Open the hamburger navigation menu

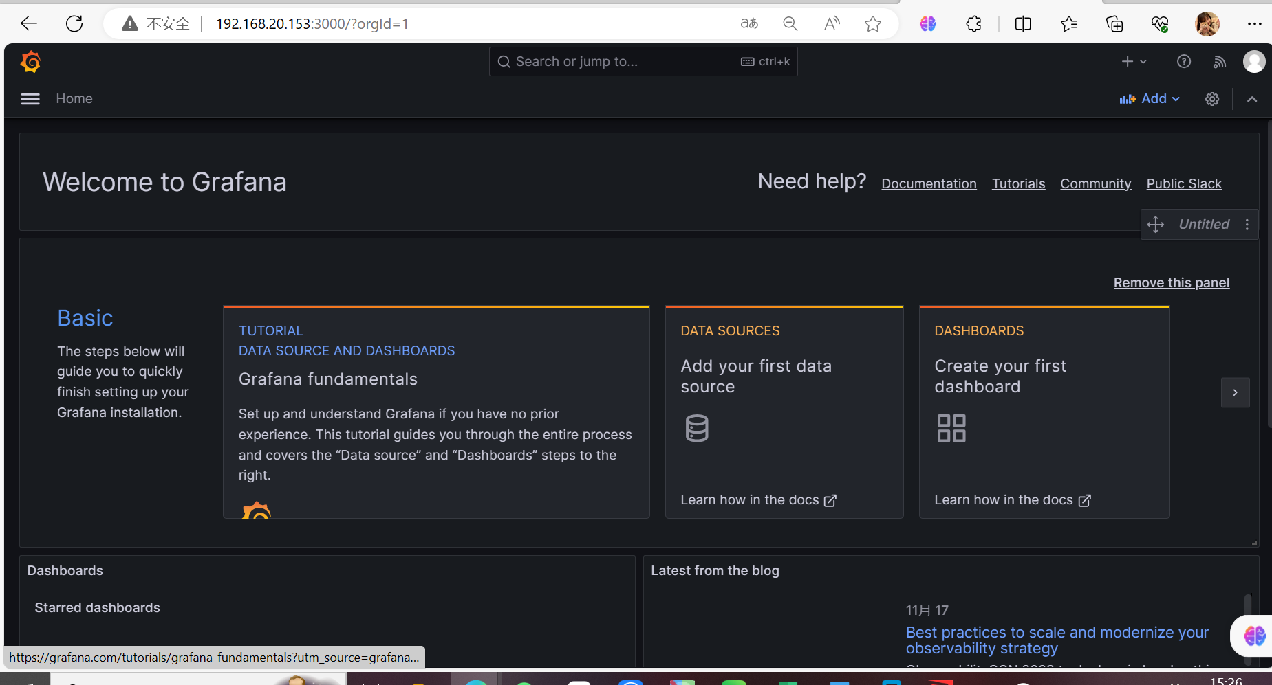30,99
